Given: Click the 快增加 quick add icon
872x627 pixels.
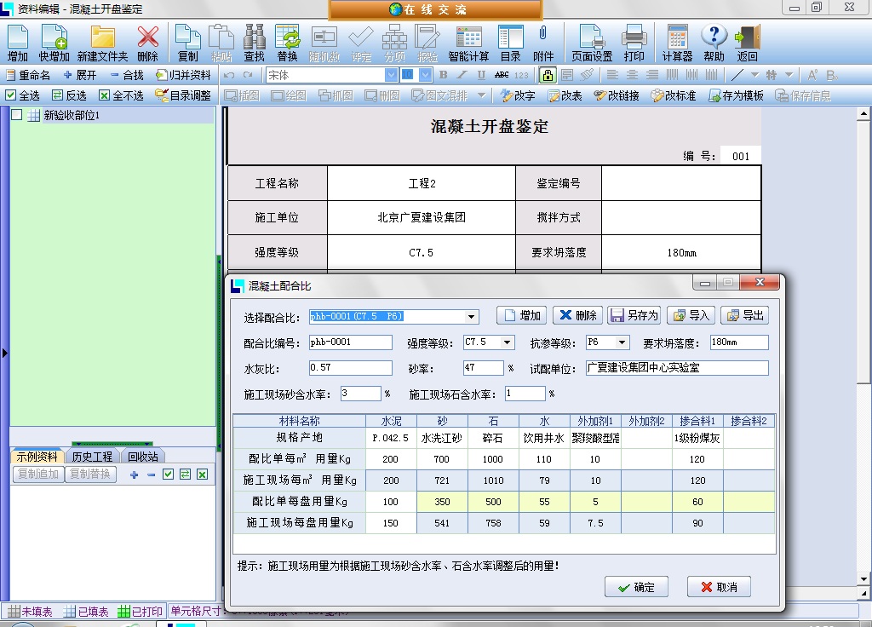Looking at the screenshot, I should (54, 43).
